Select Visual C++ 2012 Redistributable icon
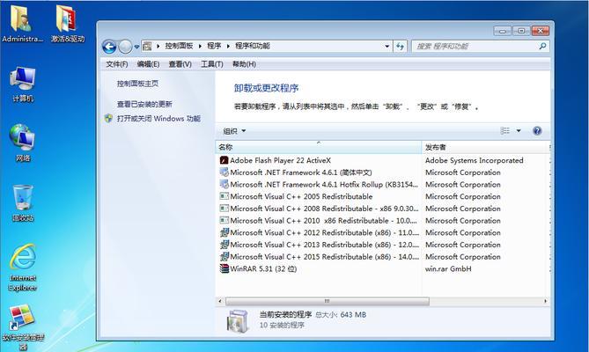589x352 pixels. [x=224, y=232]
